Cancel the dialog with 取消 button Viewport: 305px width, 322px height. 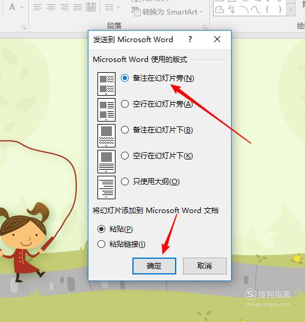(205, 266)
